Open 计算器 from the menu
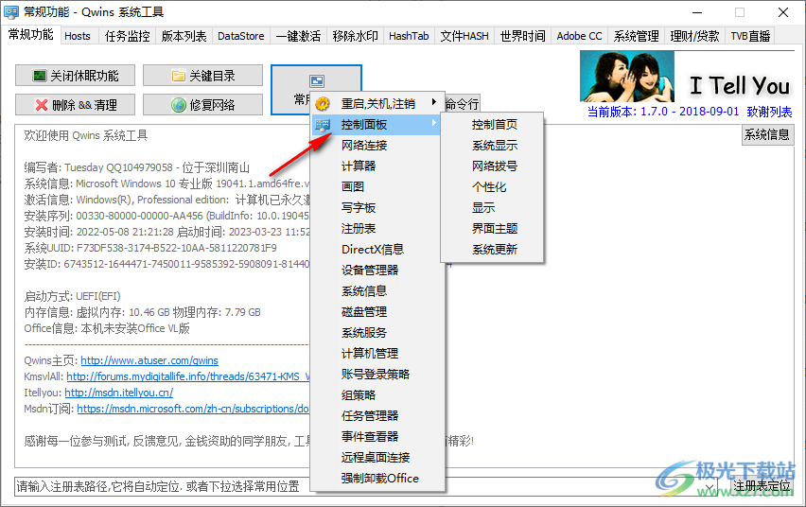 377,166
